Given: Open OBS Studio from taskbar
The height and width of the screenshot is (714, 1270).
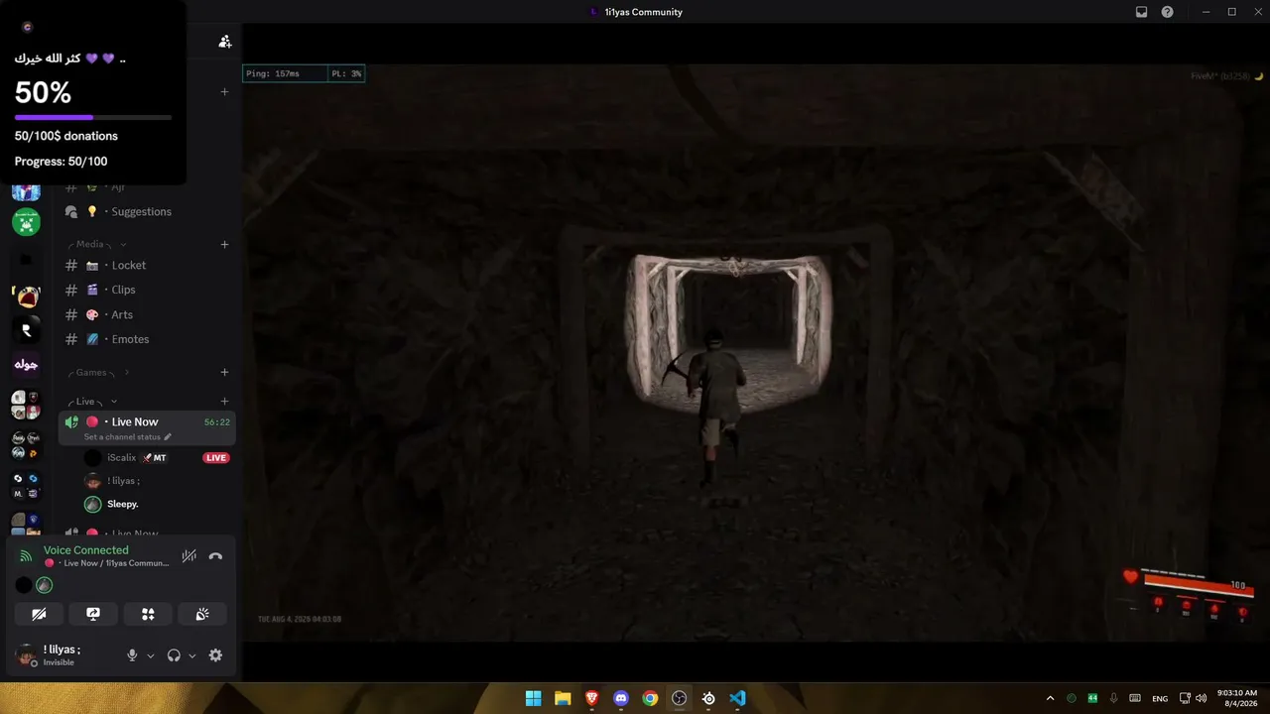Looking at the screenshot, I should (679, 698).
